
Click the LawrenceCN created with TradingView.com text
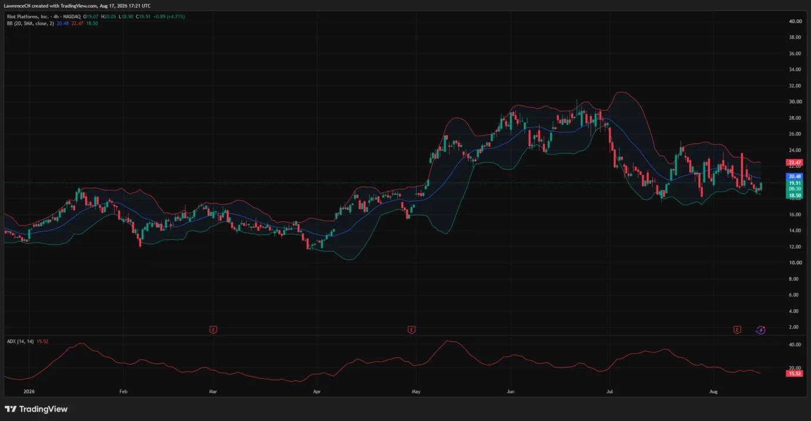49,6
